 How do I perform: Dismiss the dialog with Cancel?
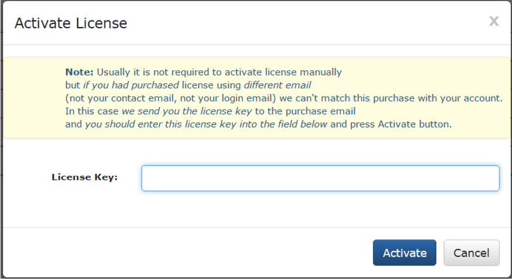(x=472, y=252)
